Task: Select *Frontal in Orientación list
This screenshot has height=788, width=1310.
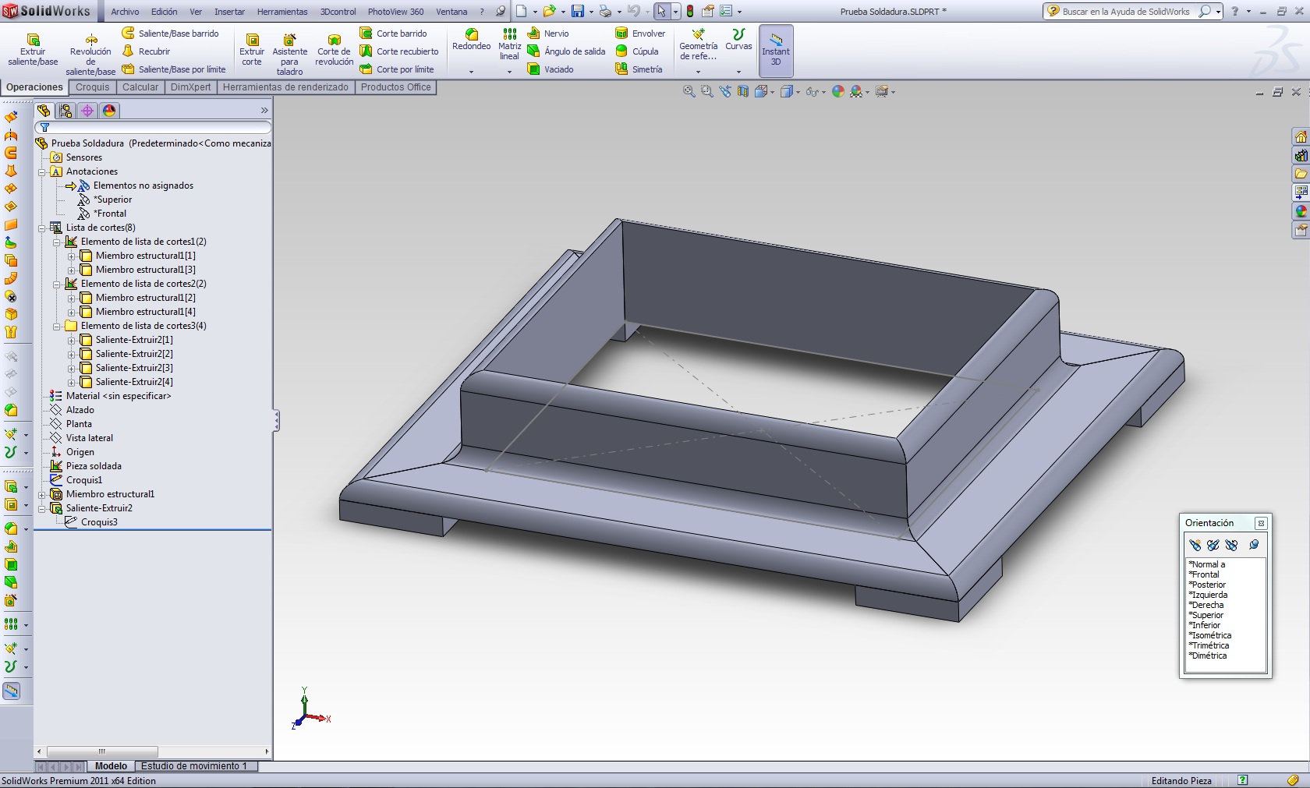Action: [1204, 574]
